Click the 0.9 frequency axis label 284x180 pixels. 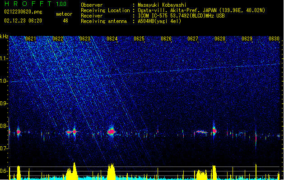pos(4,103)
